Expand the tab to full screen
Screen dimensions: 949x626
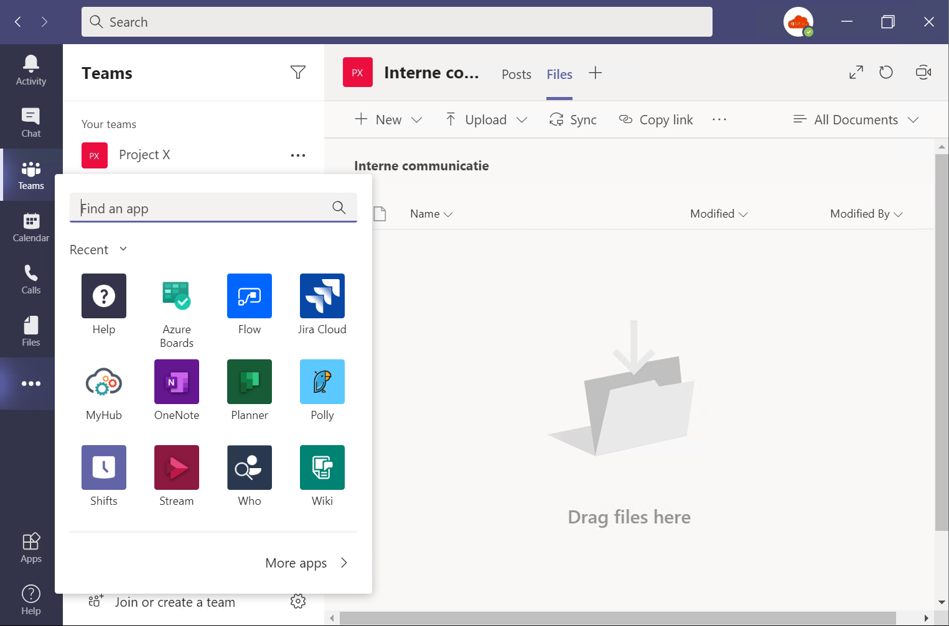(856, 73)
